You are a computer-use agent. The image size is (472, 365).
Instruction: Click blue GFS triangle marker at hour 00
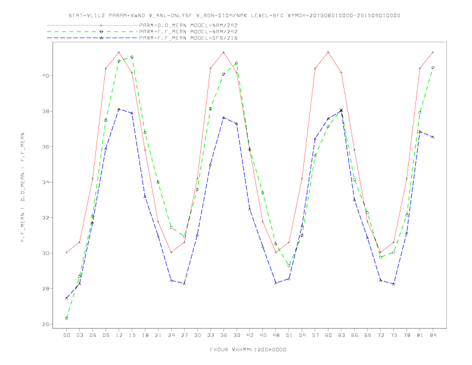tap(67, 298)
